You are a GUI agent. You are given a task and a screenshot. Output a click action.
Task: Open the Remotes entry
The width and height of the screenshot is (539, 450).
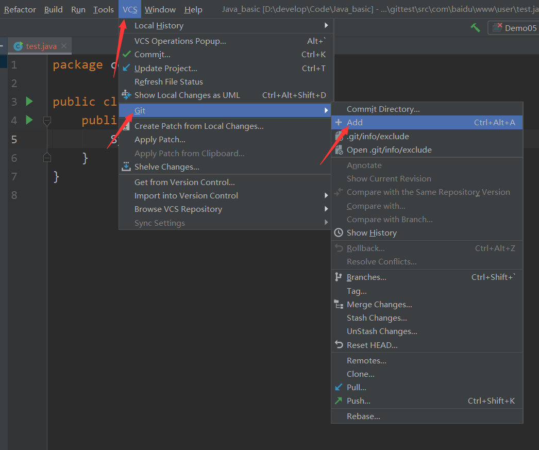click(x=427, y=360)
